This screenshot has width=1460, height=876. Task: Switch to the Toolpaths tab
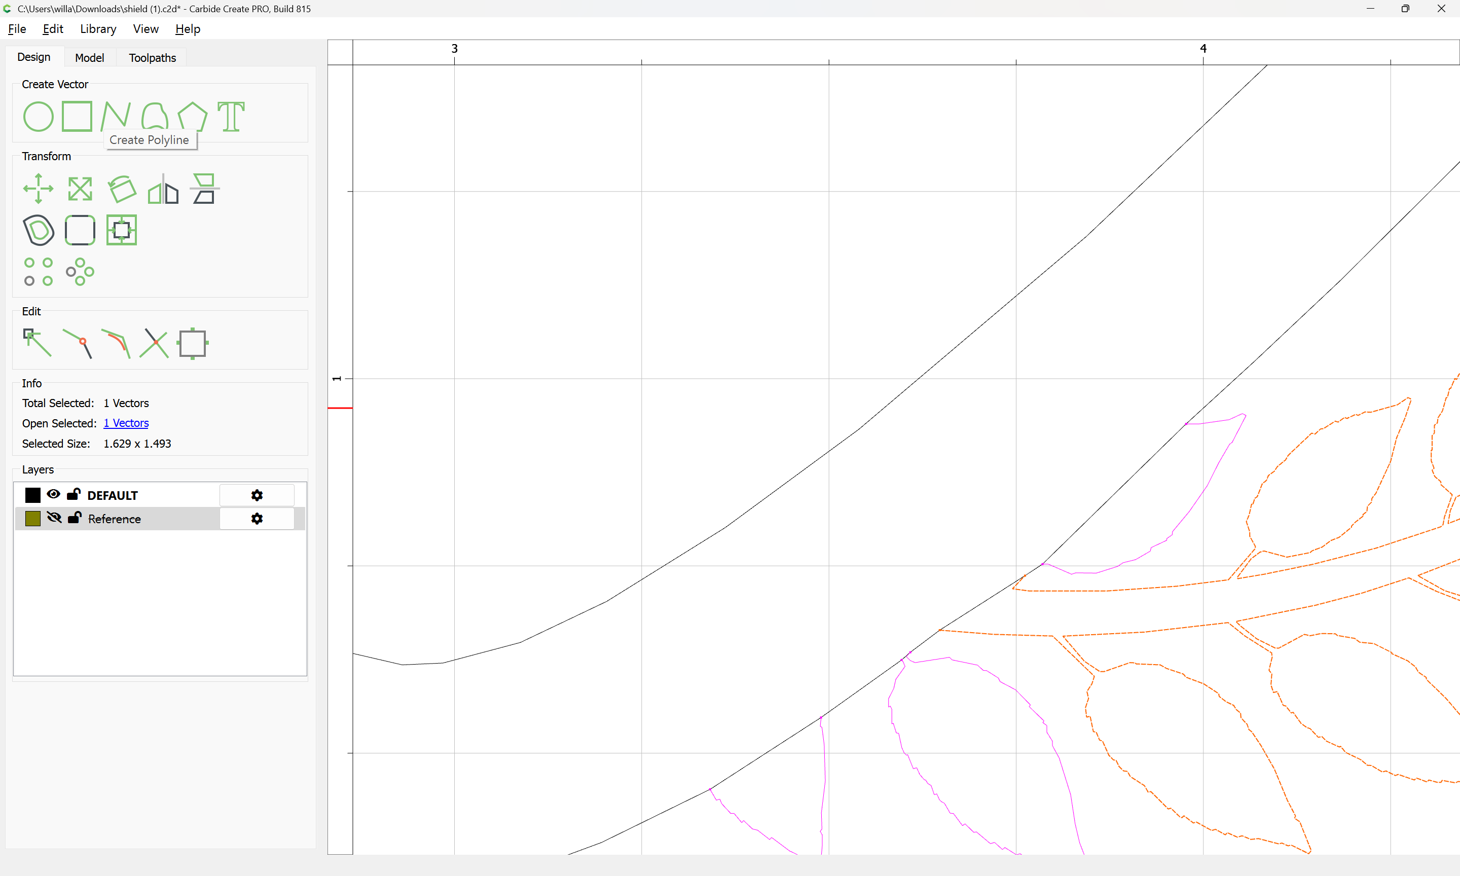point(152,58)
